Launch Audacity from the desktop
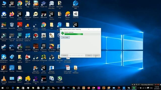Screen dimensions: 161x90 point(28,26)
